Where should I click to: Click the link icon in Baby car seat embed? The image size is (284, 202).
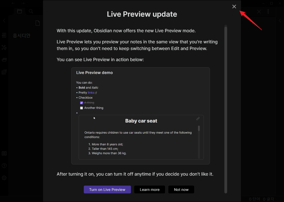tap(198, 119)
